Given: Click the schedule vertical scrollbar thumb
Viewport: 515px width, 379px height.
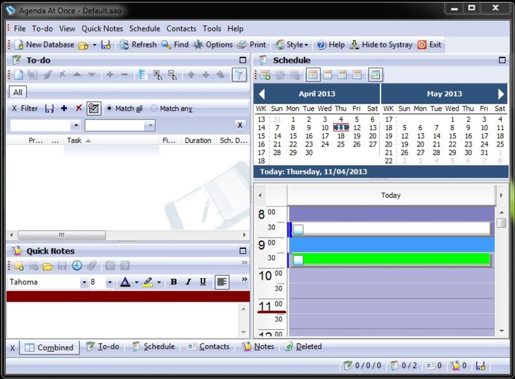Looking at the screenshot, I should [x=501, y=223].
